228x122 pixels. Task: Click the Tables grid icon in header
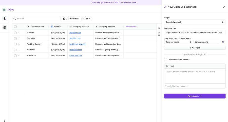(4, 10)
